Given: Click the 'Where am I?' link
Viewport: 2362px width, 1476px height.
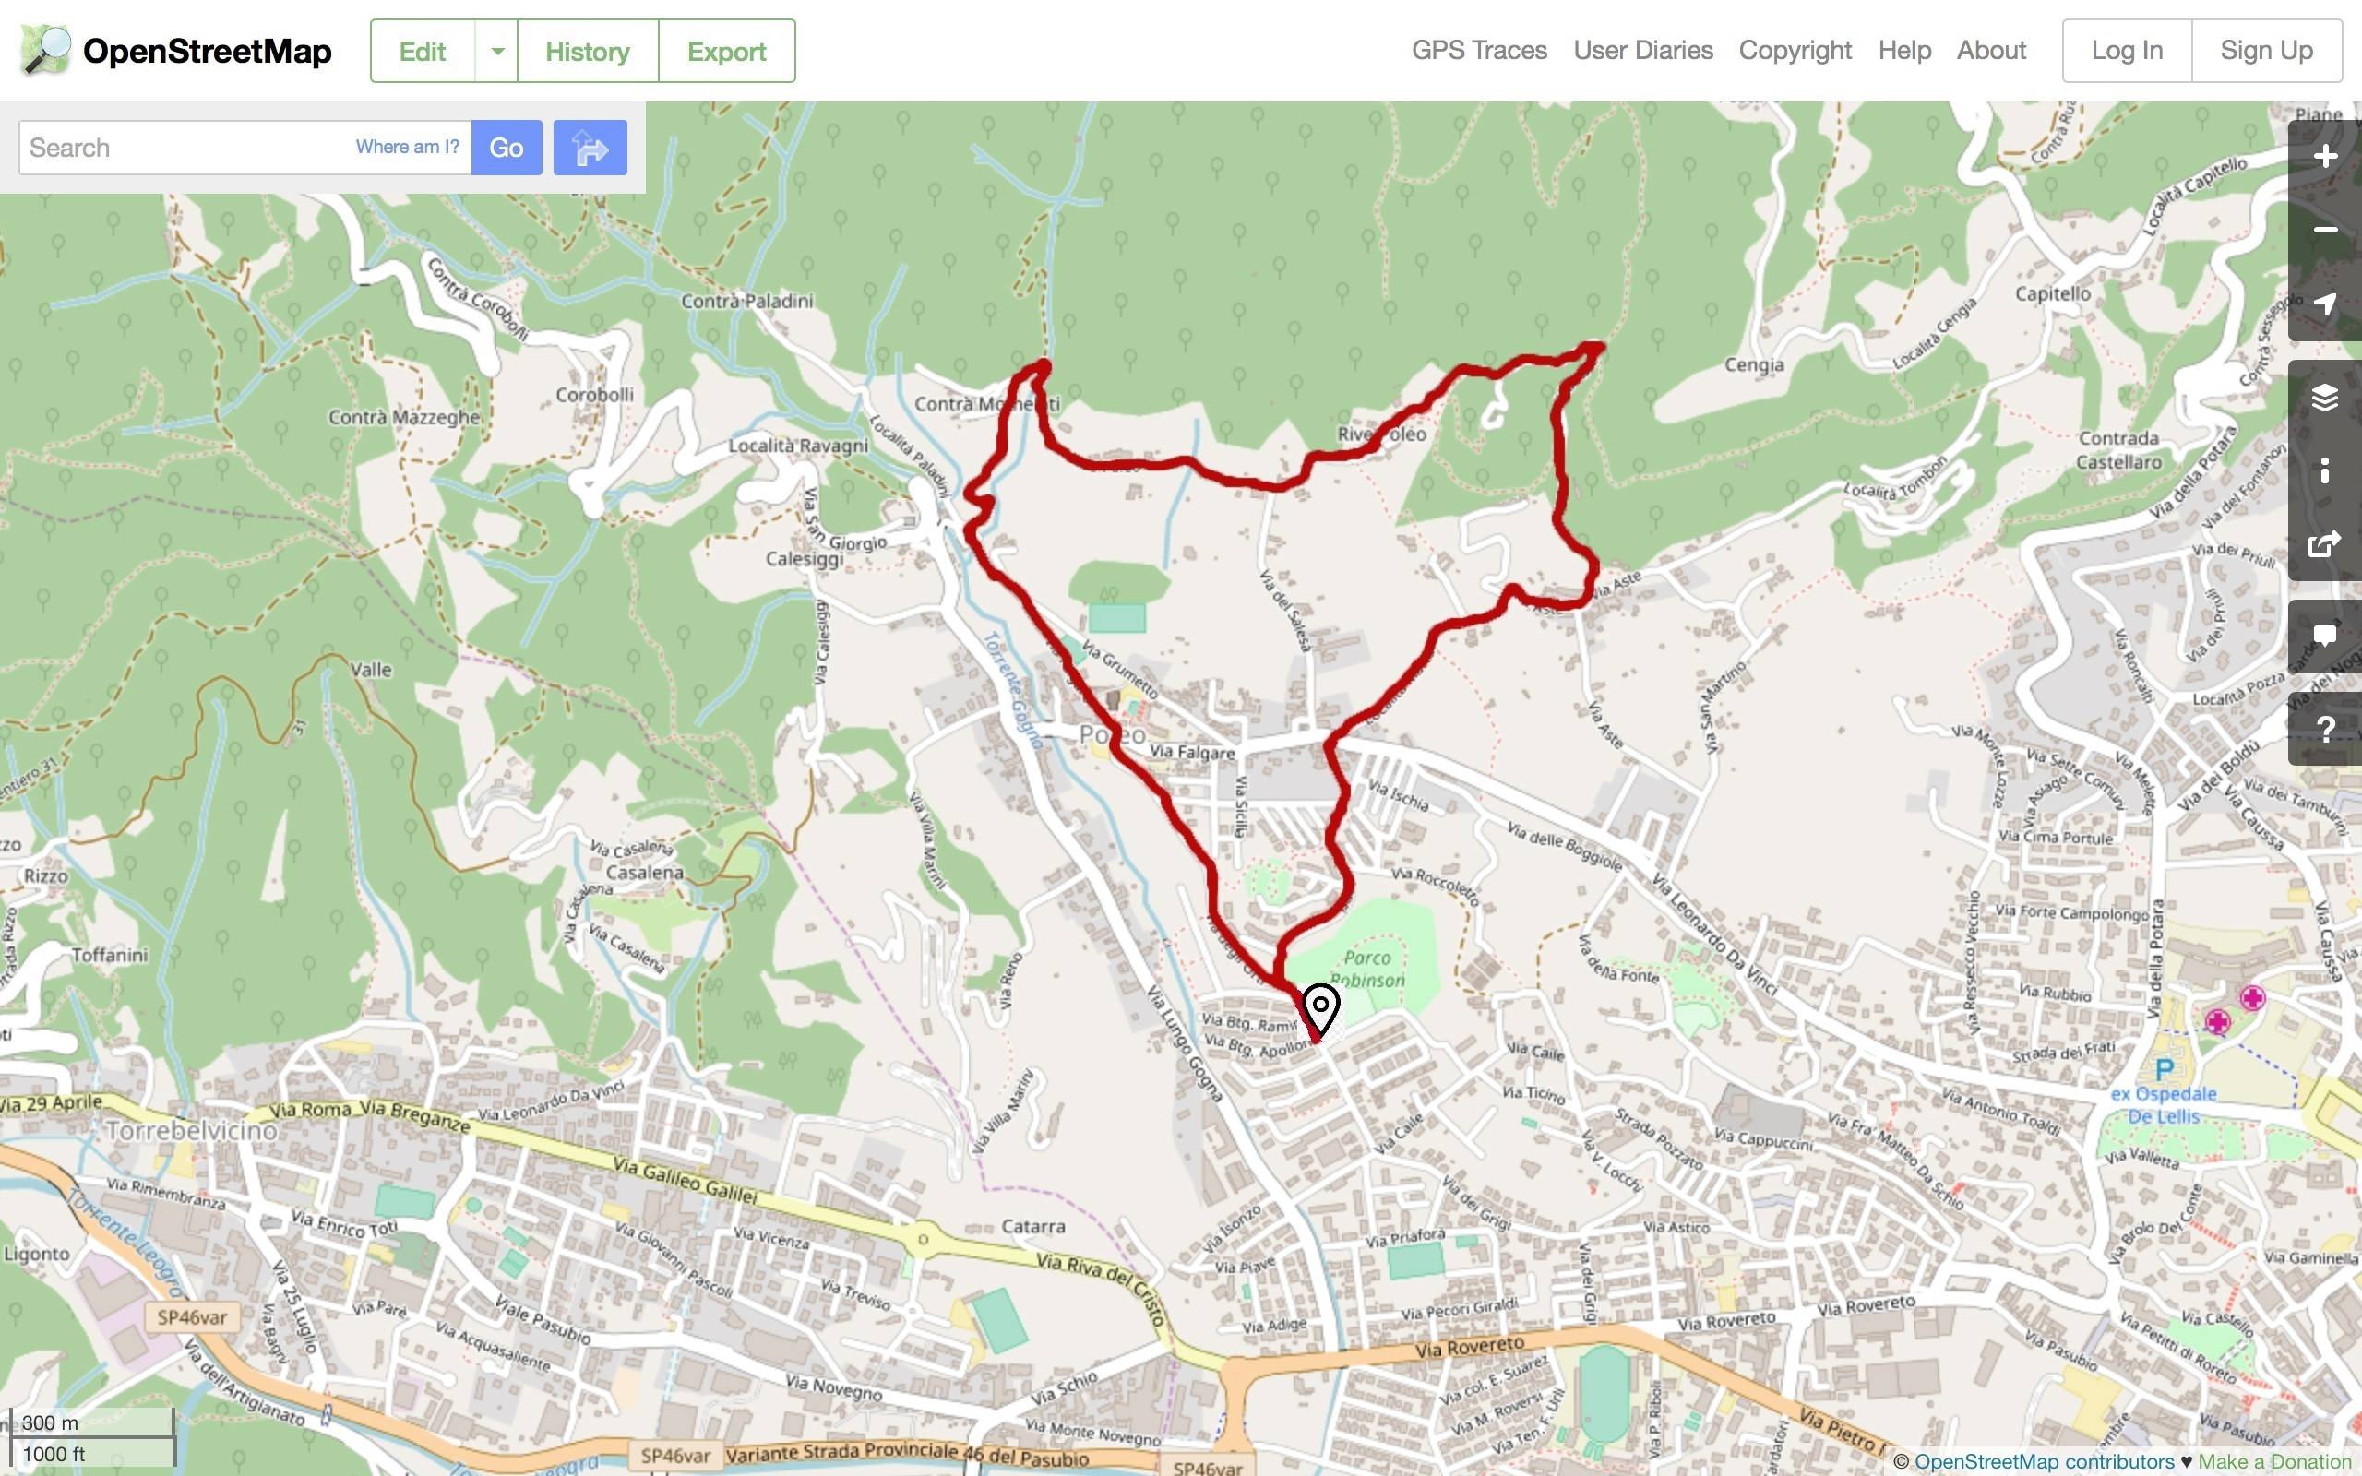Looking at the screenshot, I should (x=407, y=148).
